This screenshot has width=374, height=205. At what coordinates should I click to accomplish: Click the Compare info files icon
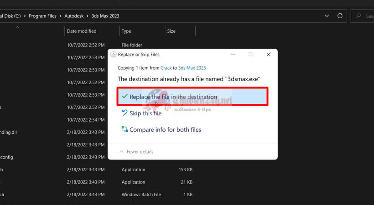124,129
